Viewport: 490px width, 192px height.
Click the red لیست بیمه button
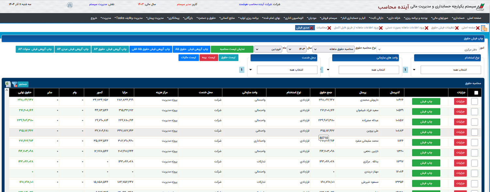[208, 58]
